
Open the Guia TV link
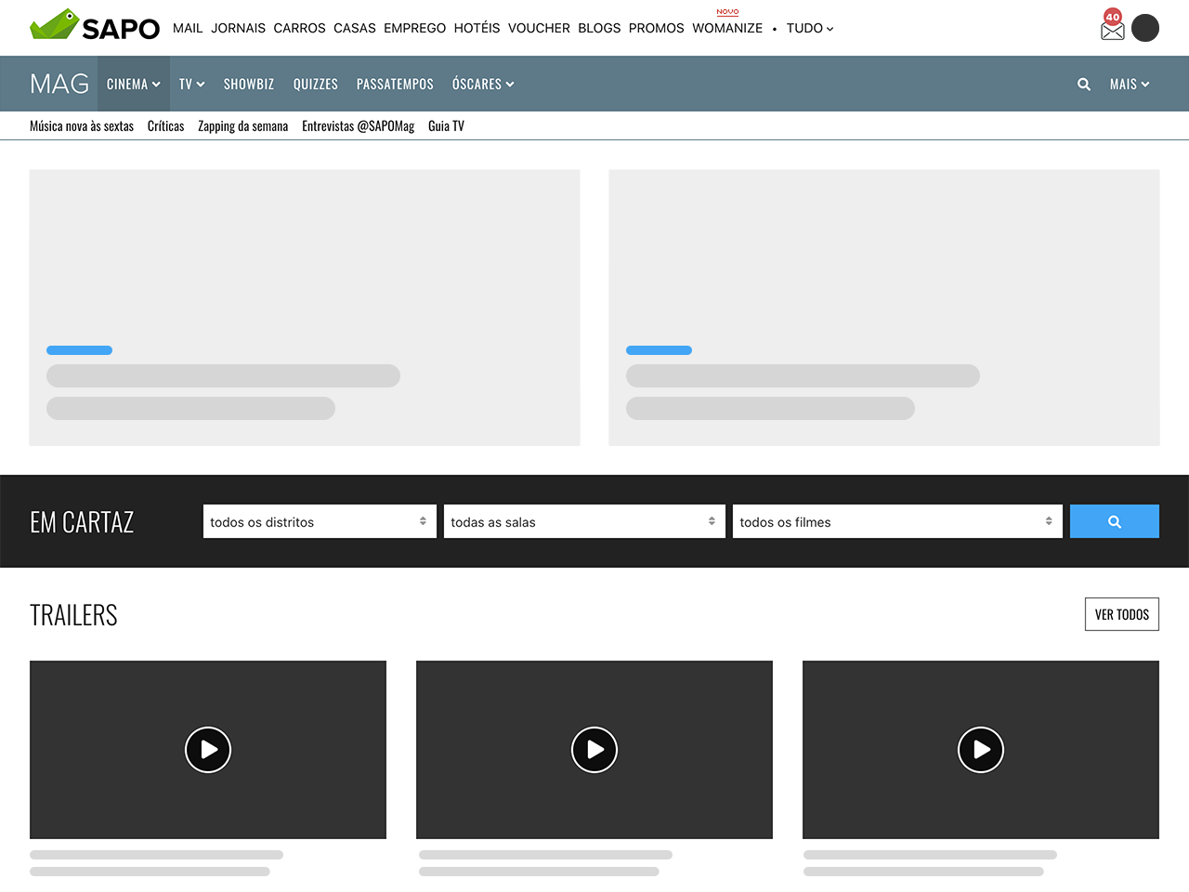[x=446, y=126]
